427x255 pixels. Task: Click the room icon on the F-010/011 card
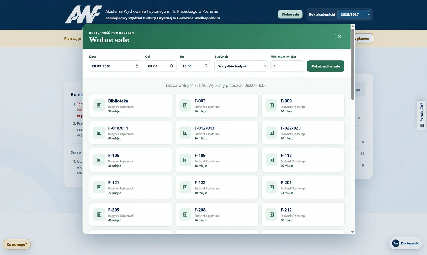99,133
